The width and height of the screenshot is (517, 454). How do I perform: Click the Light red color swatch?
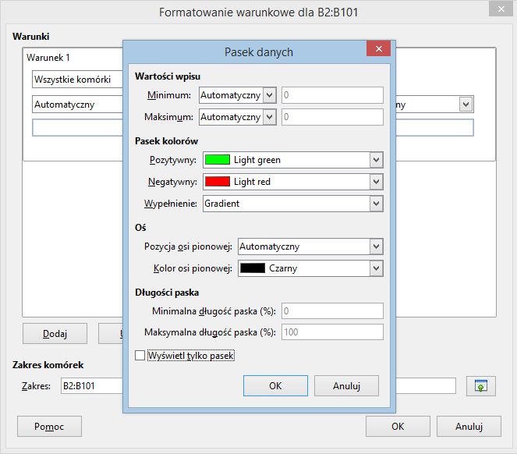point(217,182)
